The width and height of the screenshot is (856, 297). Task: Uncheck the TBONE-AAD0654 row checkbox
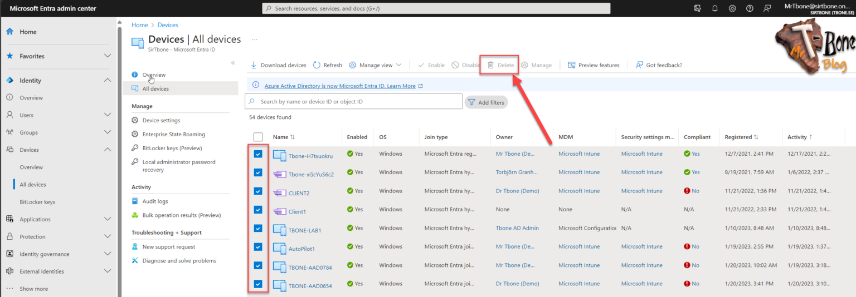pyautogui.click(x=258, y=284)
